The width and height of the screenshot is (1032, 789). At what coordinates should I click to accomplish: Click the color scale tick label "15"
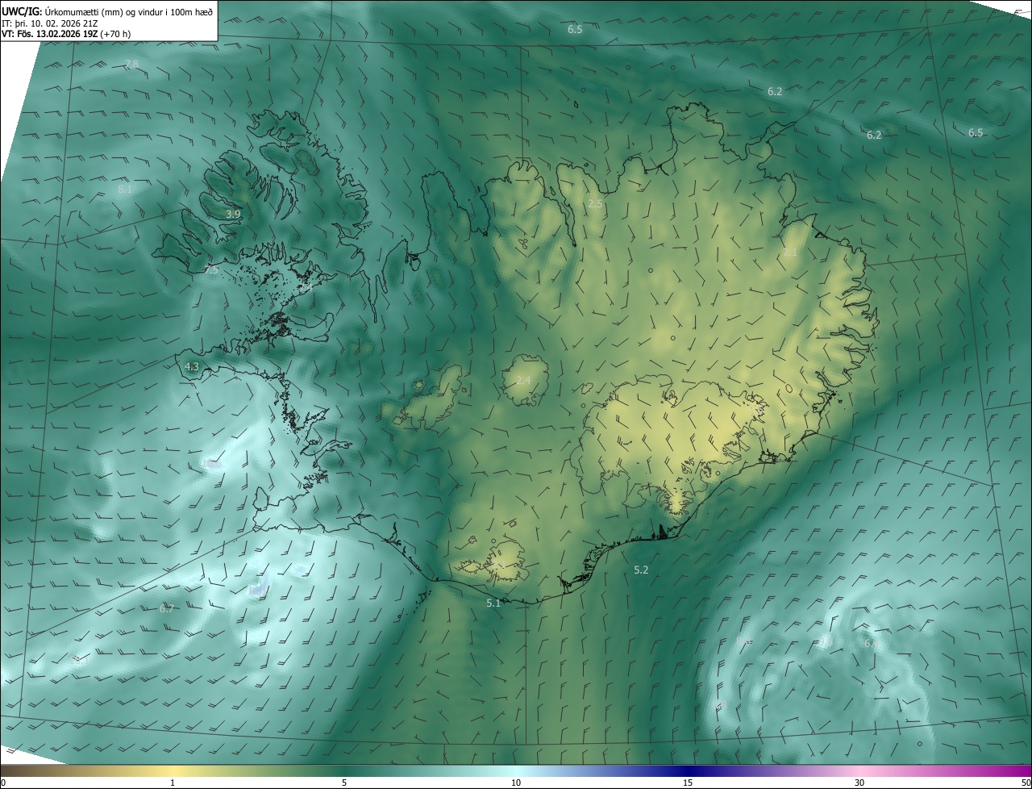688,783
